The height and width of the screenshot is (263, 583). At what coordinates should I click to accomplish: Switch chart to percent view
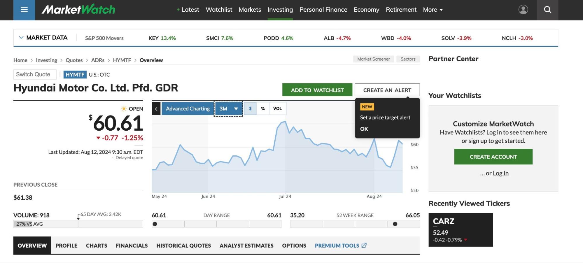click(263, 108)
